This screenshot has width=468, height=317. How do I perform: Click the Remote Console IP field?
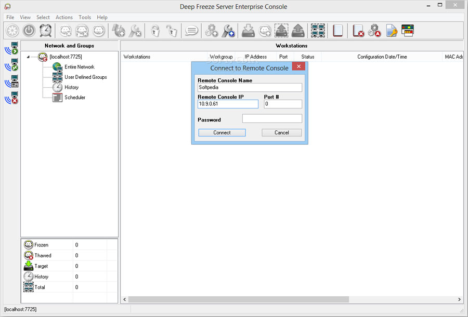pyautogui.click(x=228, y=104)
